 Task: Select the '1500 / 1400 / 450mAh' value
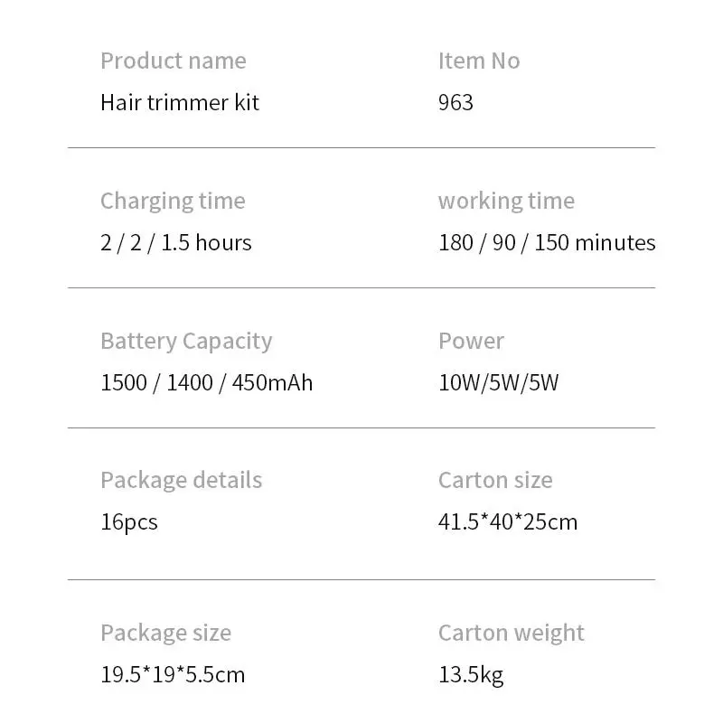[x=207, y=382]
